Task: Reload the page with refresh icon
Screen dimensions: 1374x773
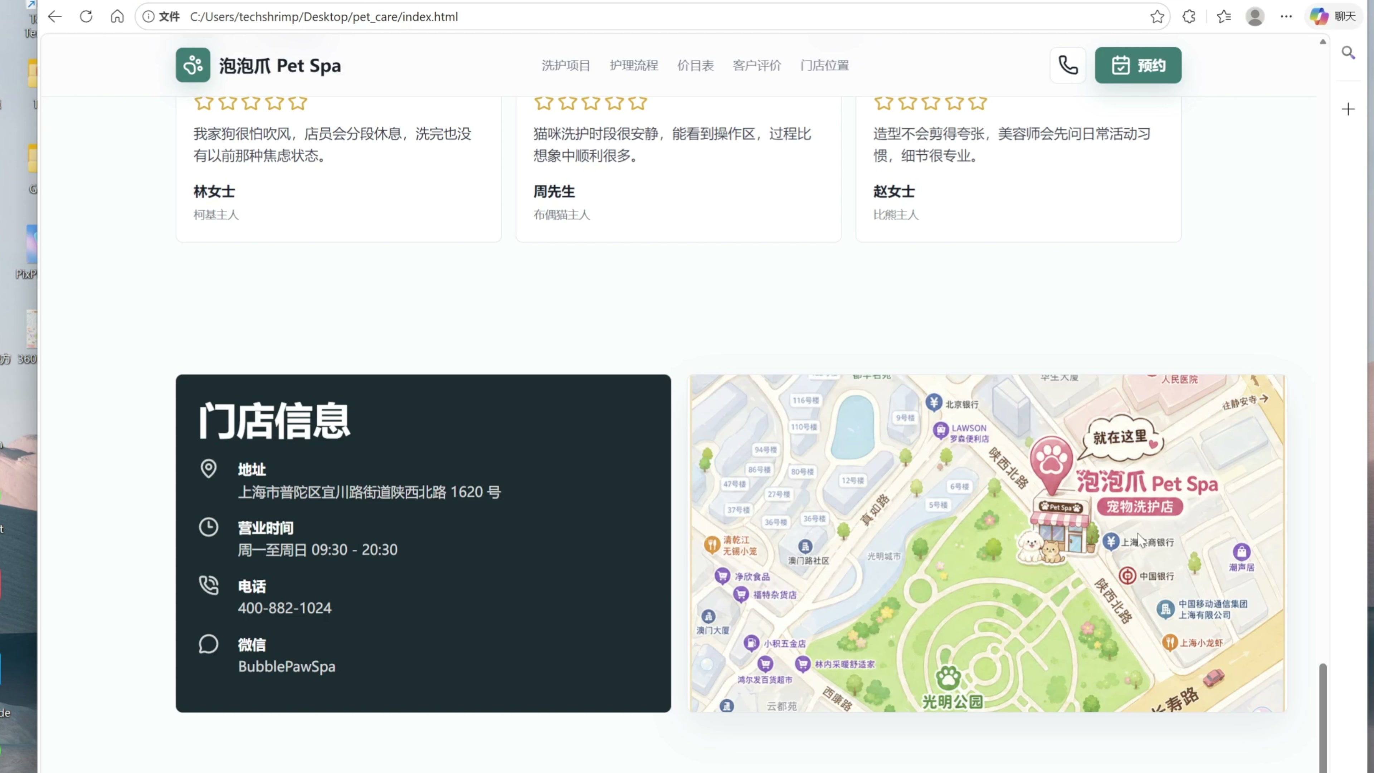Action: pos(86,16)
